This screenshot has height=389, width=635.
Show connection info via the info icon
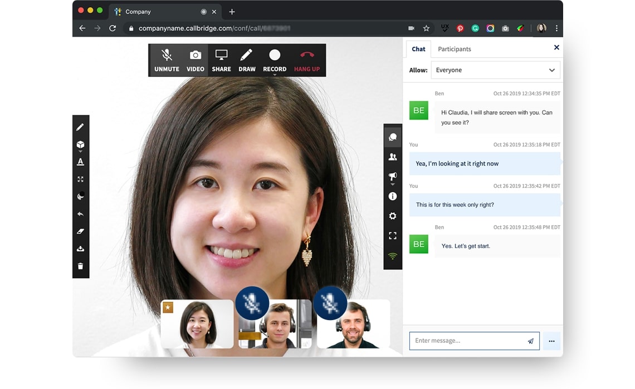393,196
